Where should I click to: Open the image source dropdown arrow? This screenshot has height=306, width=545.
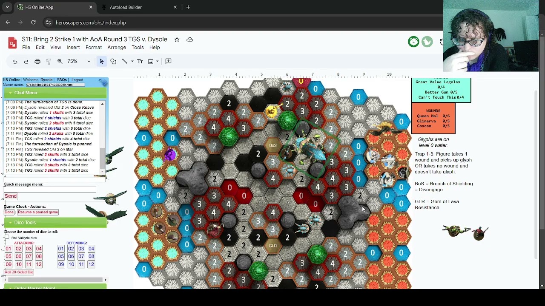[157, 61]
